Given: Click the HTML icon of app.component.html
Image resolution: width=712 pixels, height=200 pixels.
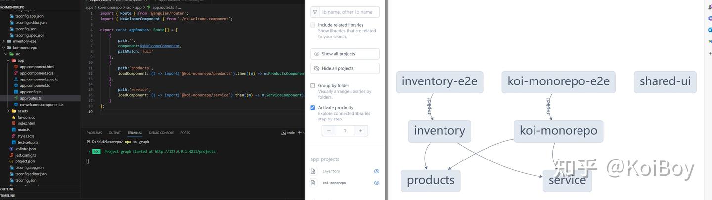Looking at the screenshot, I should 16,67.
